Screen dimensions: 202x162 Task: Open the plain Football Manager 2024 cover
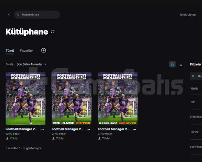[25, 99]
